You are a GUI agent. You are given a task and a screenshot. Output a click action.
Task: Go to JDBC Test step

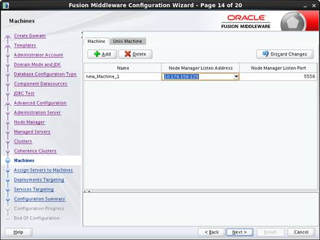coord(24,93)
